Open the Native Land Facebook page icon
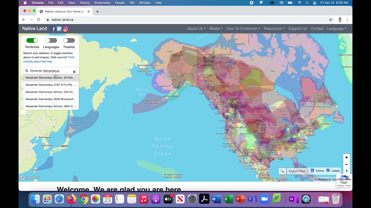Image resolution: width=371 pixels, height=208 pixels. pyautogui.click(x=53, y=29)
